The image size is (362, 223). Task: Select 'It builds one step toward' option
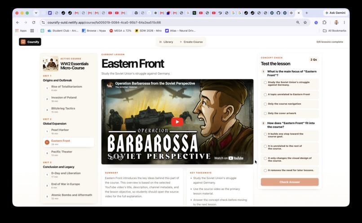click(290, 136)
